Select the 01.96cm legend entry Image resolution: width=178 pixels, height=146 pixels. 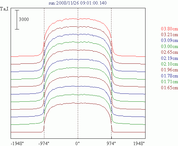tap(169, 70)
